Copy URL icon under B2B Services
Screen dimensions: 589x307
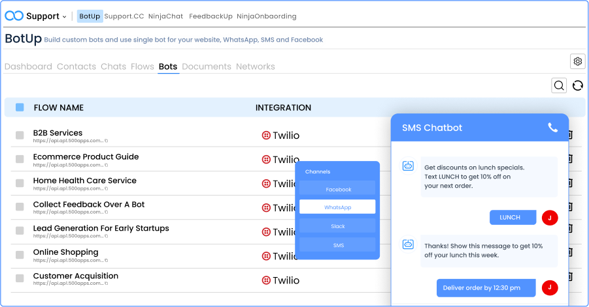tap(107, 141)
